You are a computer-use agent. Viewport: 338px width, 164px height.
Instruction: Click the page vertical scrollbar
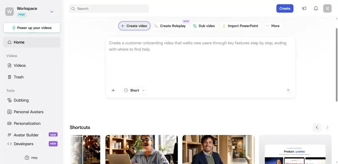[x=336, y=65]
